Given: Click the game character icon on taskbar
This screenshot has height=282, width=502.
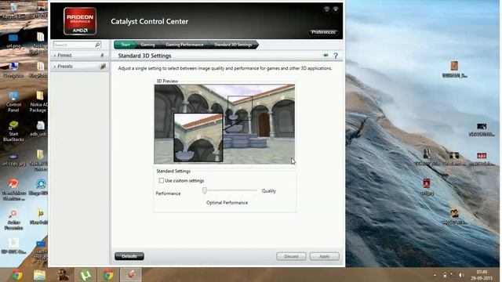Looking at the screenshot, I should pos(63,275).
